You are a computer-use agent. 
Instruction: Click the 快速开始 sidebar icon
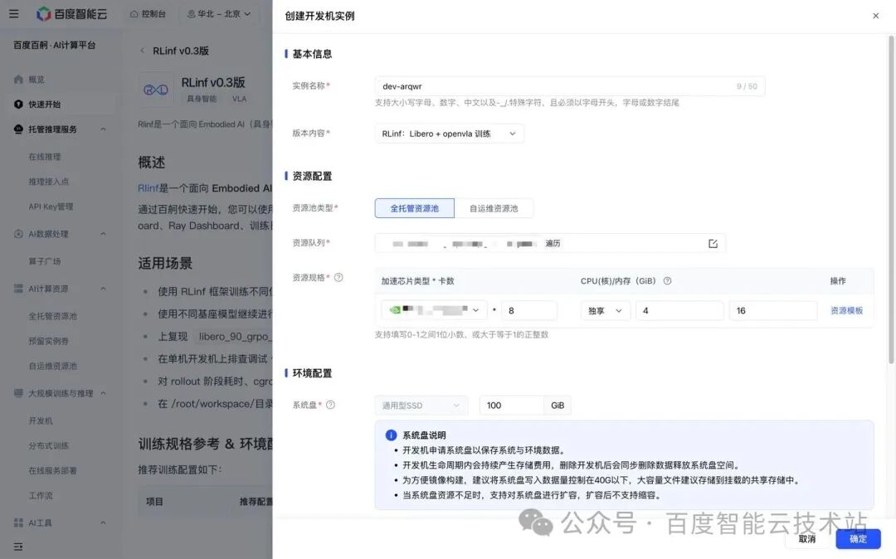point(18,104)
